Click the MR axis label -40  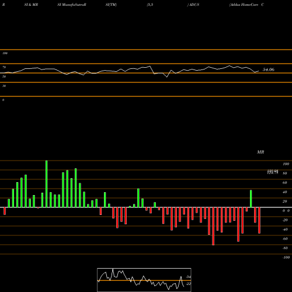point(285,230)
